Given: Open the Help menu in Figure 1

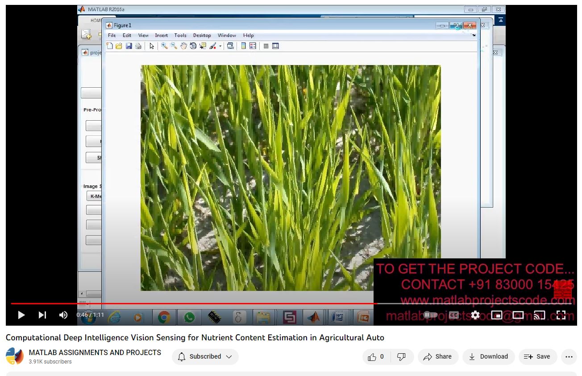Looking at the screenshot, I should coord(249,36).
